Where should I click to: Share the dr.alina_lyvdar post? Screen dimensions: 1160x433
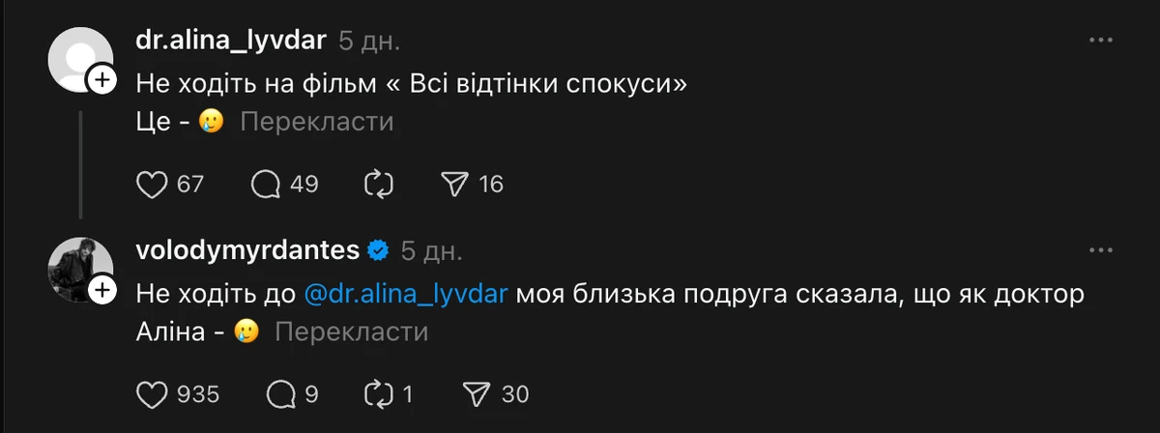(x=454, y=184)
